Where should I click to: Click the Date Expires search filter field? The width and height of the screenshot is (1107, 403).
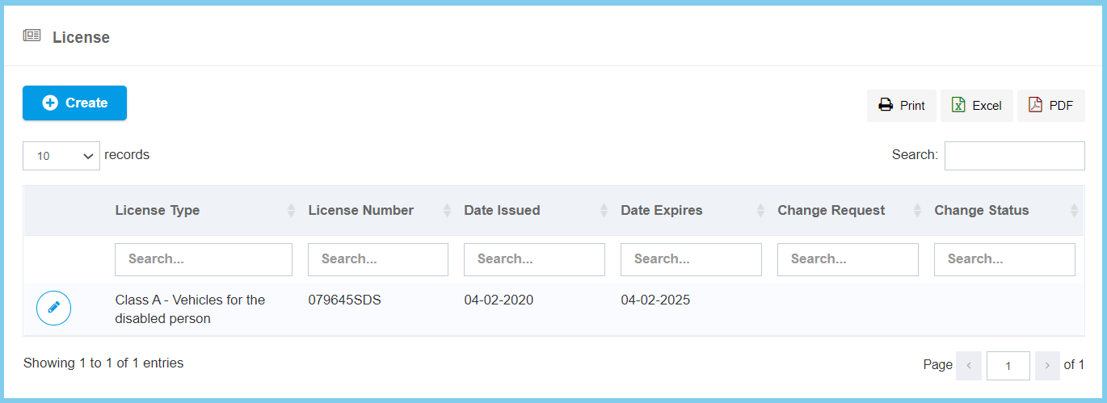(691, 259)
